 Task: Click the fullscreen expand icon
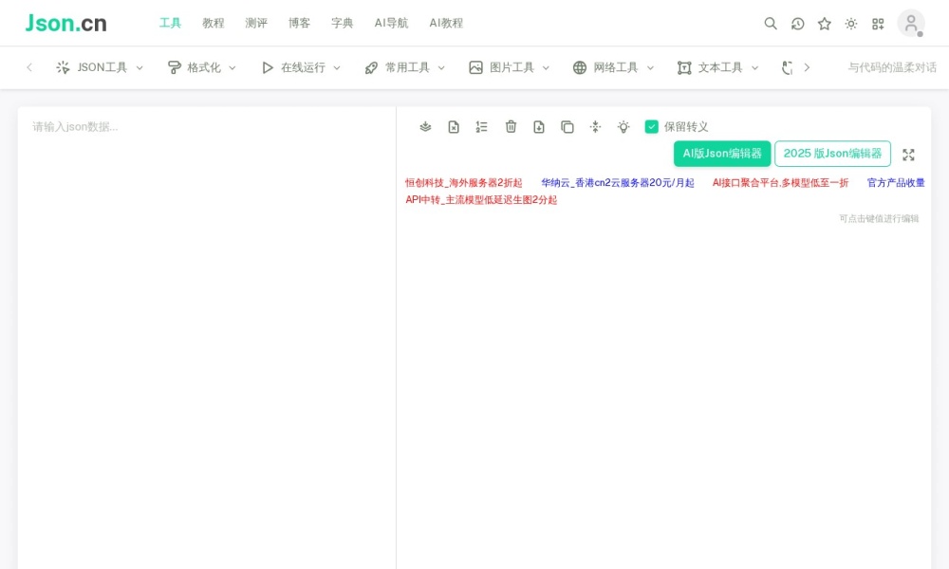(x=908, y=155)
